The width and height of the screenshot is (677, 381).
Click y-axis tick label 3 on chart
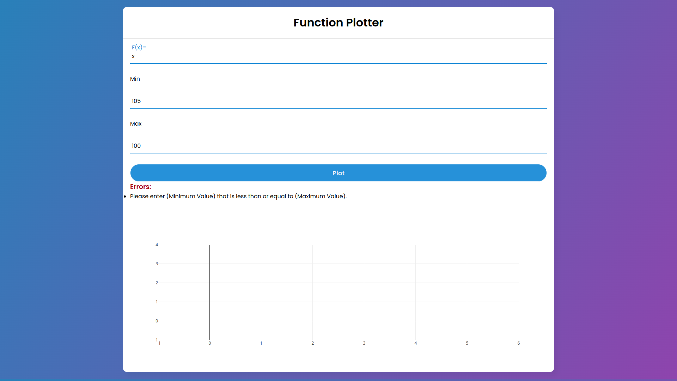157,264
